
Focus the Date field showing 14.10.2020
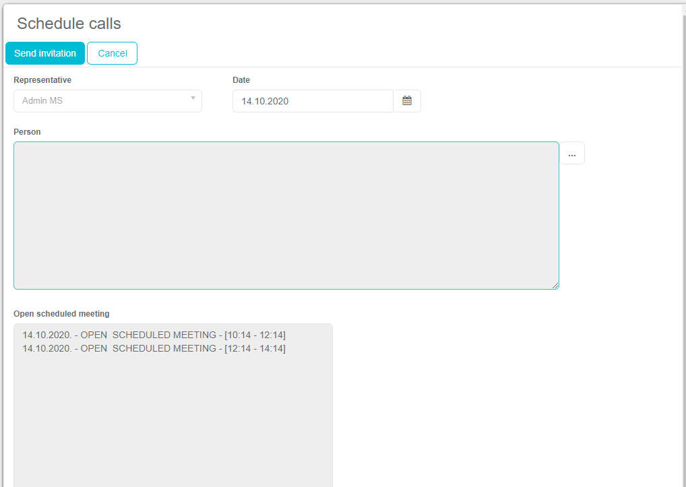(313, 101)
